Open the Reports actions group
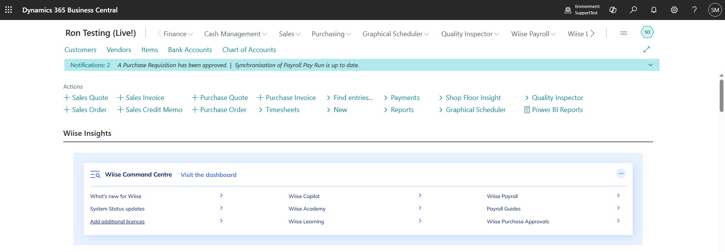This screenshot has height=252, width=725. (399, 110)
